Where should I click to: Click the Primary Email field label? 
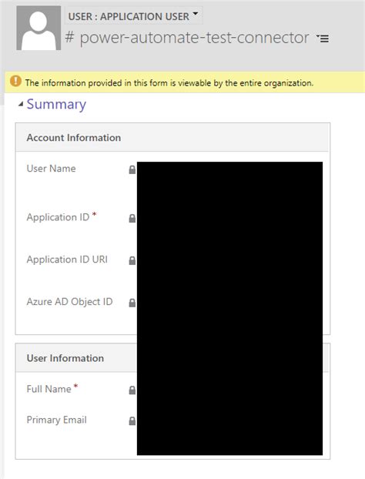tap(56, 420)
